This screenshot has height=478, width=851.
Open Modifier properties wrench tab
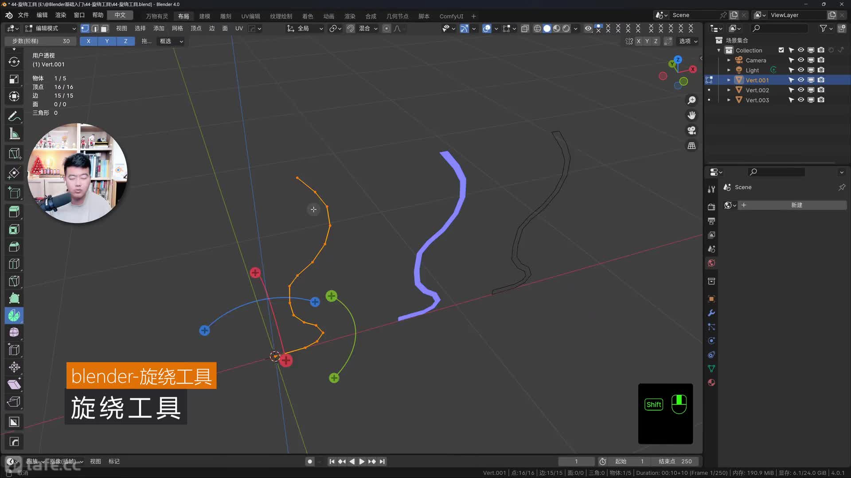[x=711, y=313]
